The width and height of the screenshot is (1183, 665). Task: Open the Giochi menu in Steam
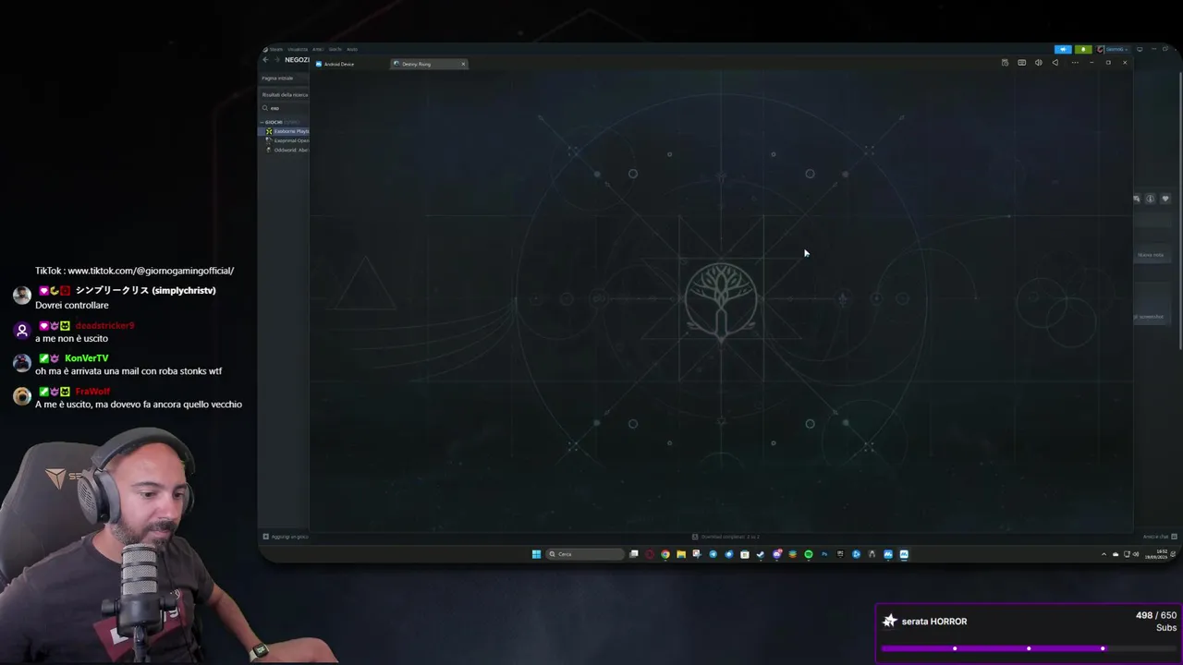(335, 49)
